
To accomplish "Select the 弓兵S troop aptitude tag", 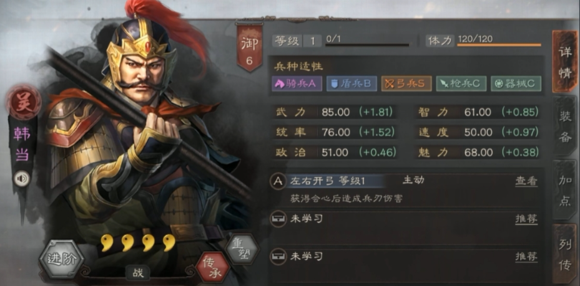I will 406,83.
